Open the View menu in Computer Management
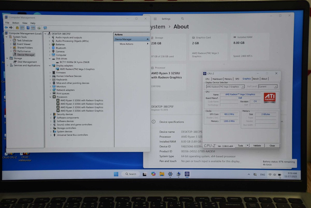Screen dimensions: 311x208 coord(25,23)
